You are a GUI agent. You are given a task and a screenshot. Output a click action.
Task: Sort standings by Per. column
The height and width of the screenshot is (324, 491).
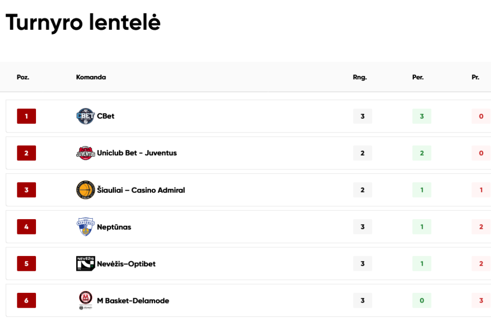tap(418, 77)
